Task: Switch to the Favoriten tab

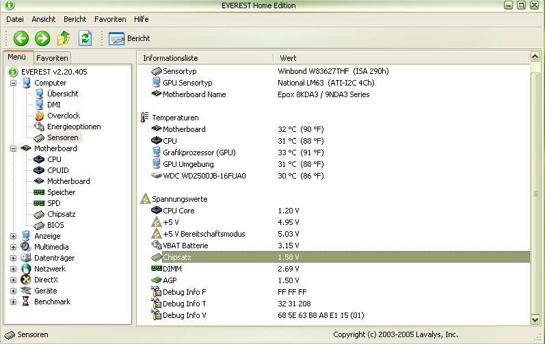Action: 52,57
